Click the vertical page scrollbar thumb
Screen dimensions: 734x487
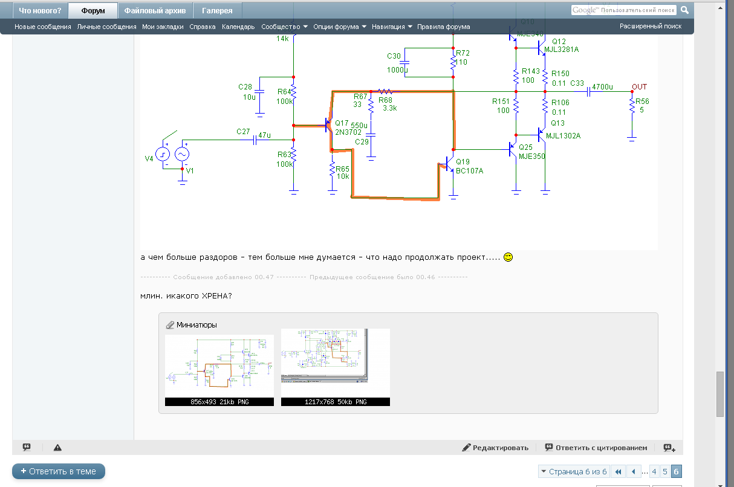(719, 394)
